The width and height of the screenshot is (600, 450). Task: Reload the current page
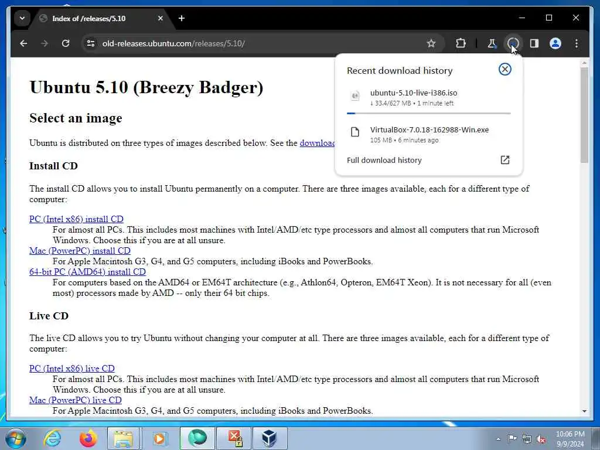tap(66, 43)
